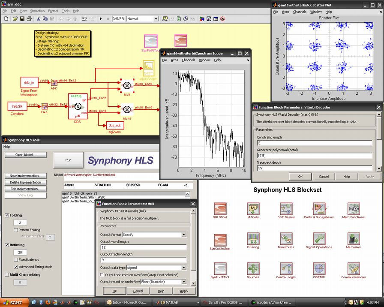Print the model using printer icon
Viewport: 384px width, 307px height.
29,19
